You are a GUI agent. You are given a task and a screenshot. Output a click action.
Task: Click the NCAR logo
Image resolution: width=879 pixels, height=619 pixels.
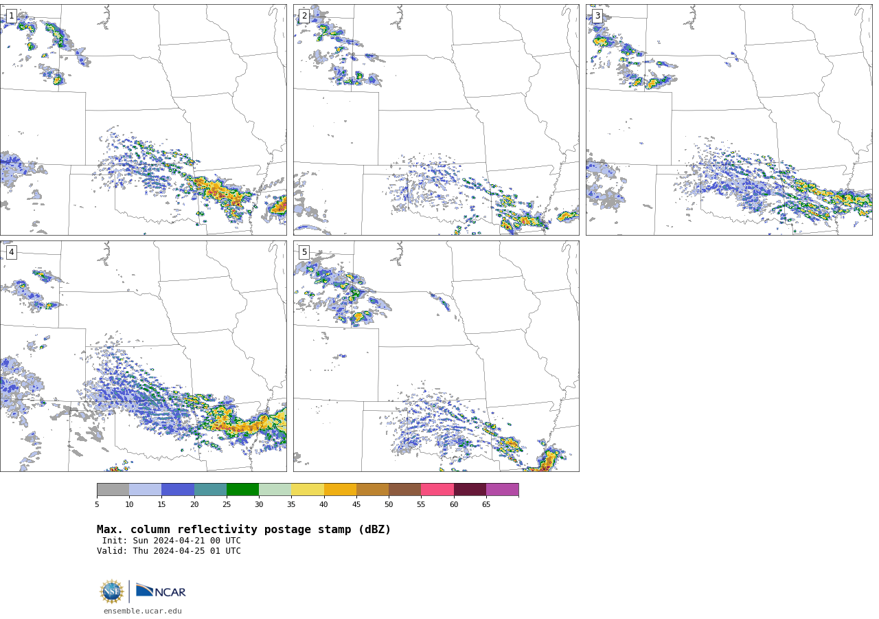tap(161, 592)
